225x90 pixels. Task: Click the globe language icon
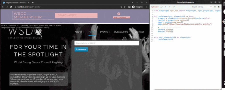pyautogui.click(x=118, y=14)
